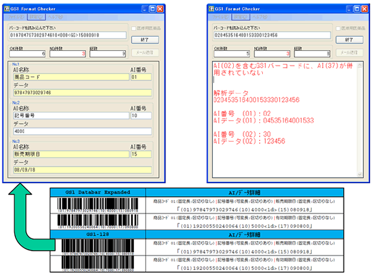Maximize the right GS1 Format Checker window
Image resolution: width=372 pixels, height=275 pixels.
click(x=357, y=9)
